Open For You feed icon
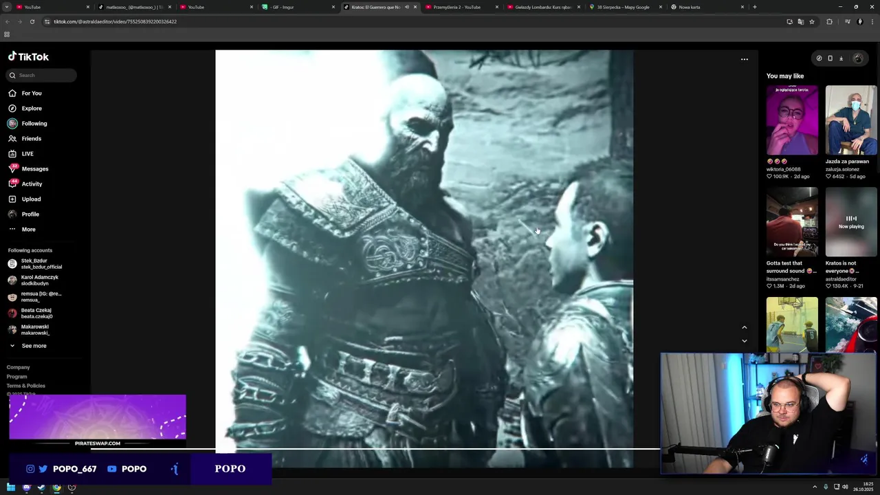This screenshot has width=880, height=495. click(12, 93)
